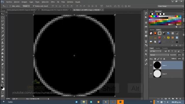Open the Ventana menu
The image size is (185, 104).
click(x=70, y=2)
